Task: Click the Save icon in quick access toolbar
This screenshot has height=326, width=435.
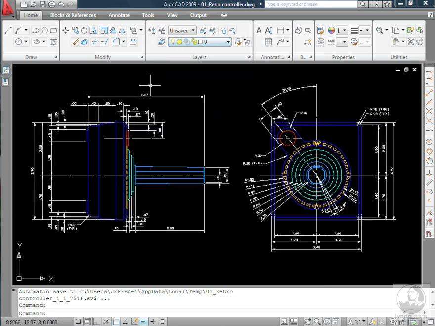Action: [x=43, y=4]
